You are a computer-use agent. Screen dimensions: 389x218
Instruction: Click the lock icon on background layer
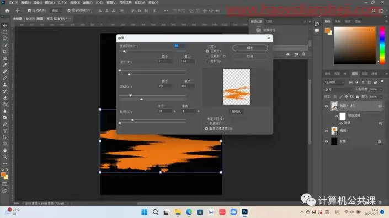click(x=379, y=141)
